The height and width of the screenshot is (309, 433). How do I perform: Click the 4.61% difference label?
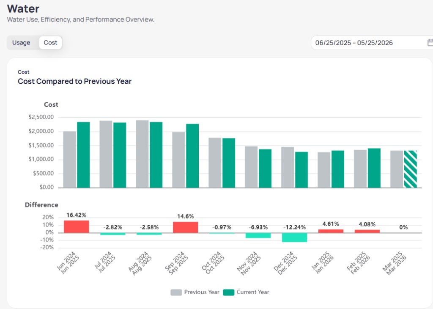point(331,224)
